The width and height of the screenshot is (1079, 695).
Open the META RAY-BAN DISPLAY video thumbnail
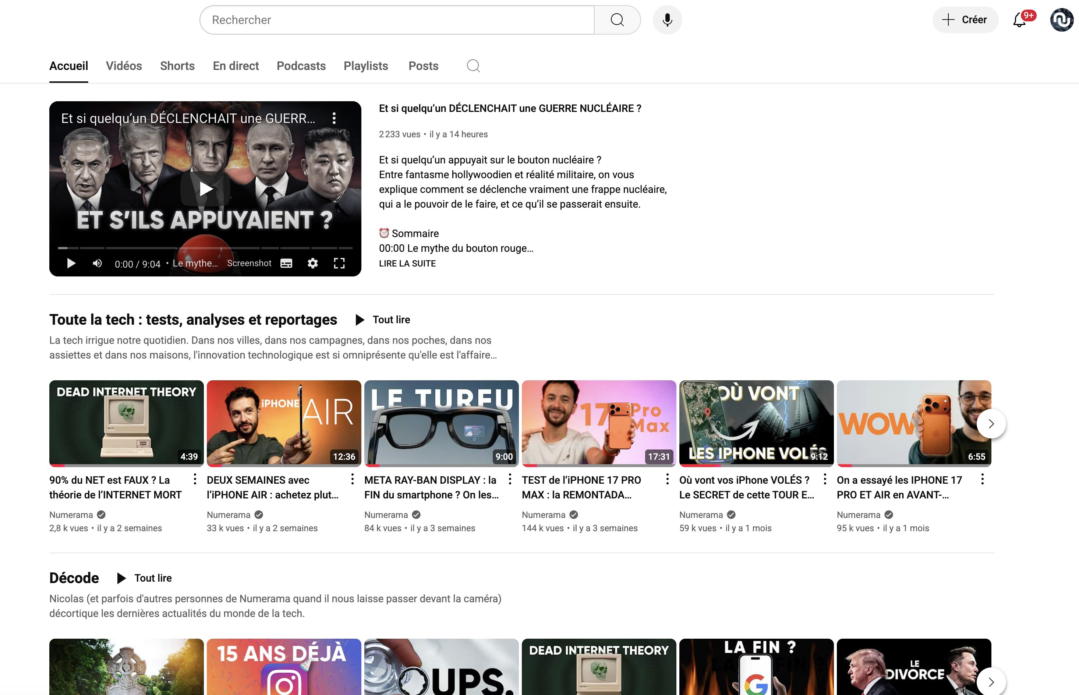441,423
